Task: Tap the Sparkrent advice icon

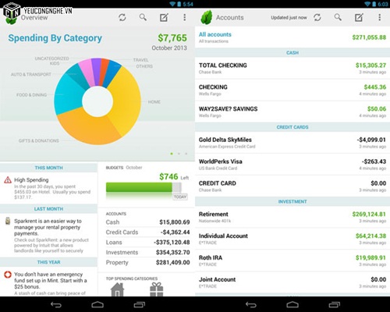Action: (8, 222)
